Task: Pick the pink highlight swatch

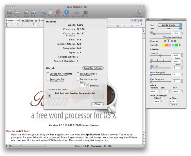Action: click(170, 45)
